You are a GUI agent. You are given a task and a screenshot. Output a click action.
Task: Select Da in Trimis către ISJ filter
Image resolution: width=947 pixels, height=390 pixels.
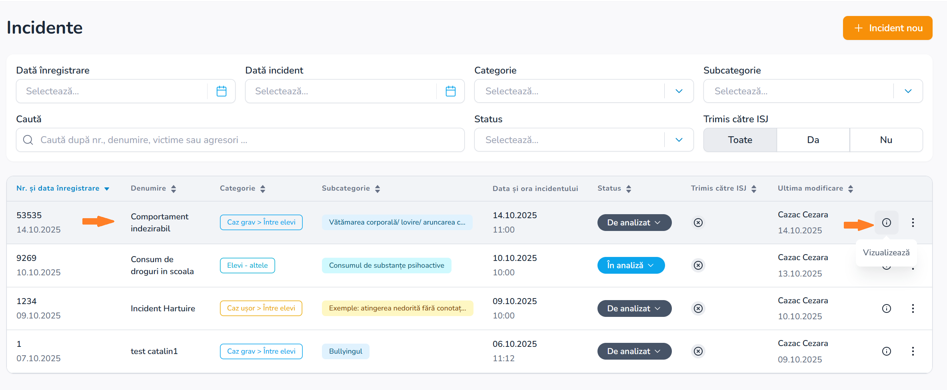pyautogui.click(x=813, y=140)
